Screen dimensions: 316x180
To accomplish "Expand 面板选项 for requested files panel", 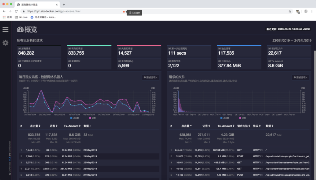I will [x=300, y=77].
